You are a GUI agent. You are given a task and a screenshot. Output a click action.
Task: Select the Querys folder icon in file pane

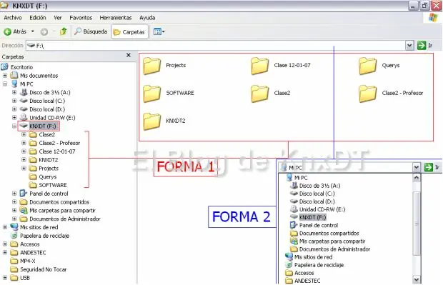coord(368,66)
